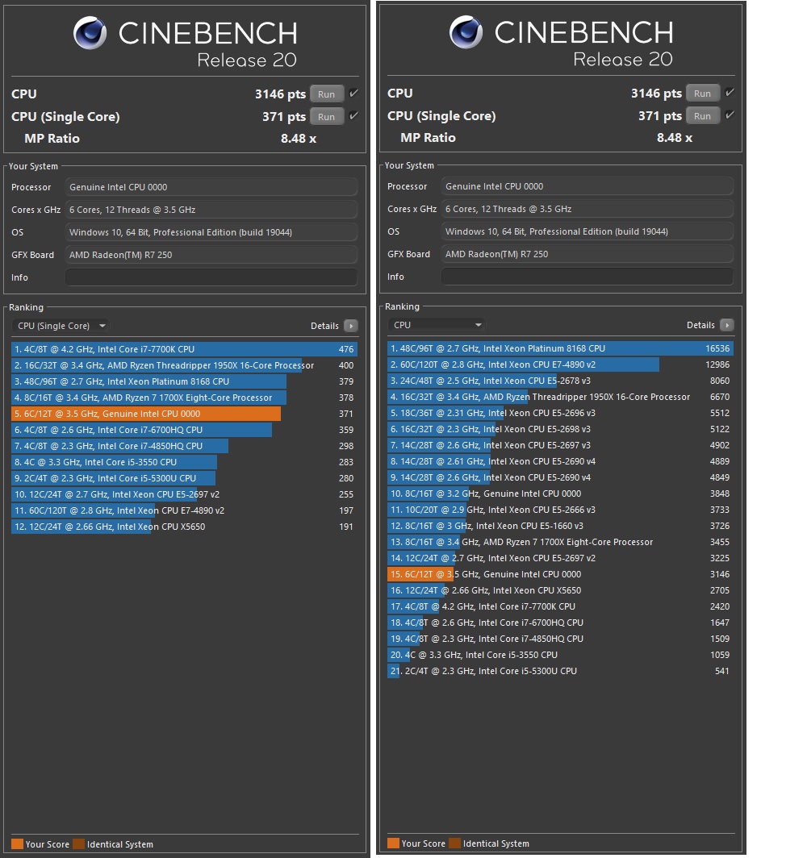
Task: Select Xeon Platinum 8168 row scoring 379
Action: 185,381
